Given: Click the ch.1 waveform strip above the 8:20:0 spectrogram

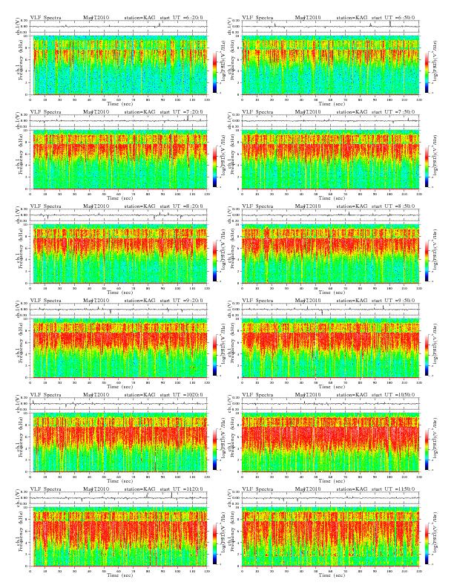Looking at the screenshot, I should 119,215.
